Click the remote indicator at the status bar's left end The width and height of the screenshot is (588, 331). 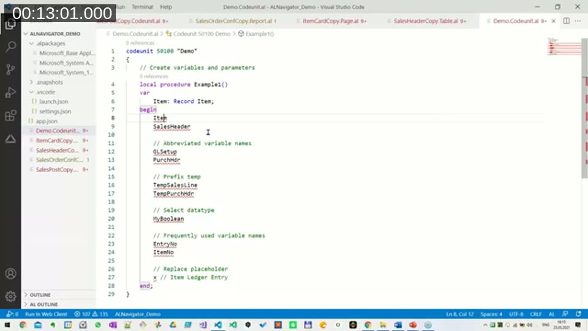click(12, 314)
